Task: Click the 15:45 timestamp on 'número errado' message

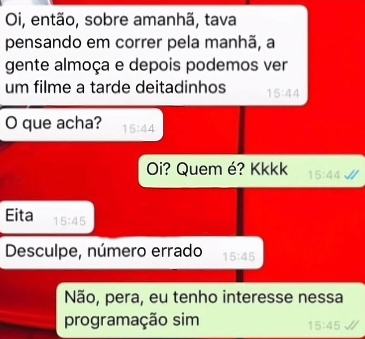Action: pyautogui.click(x=238, y=257)
